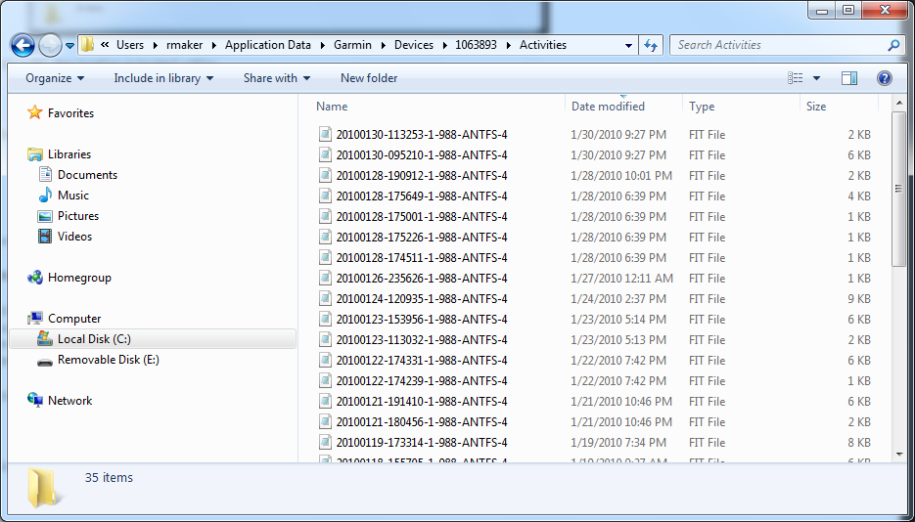Image resolution: width=915 pixels, height=522 pixels.
Task: Click the Favorites star icon
Action: point(35,112)
